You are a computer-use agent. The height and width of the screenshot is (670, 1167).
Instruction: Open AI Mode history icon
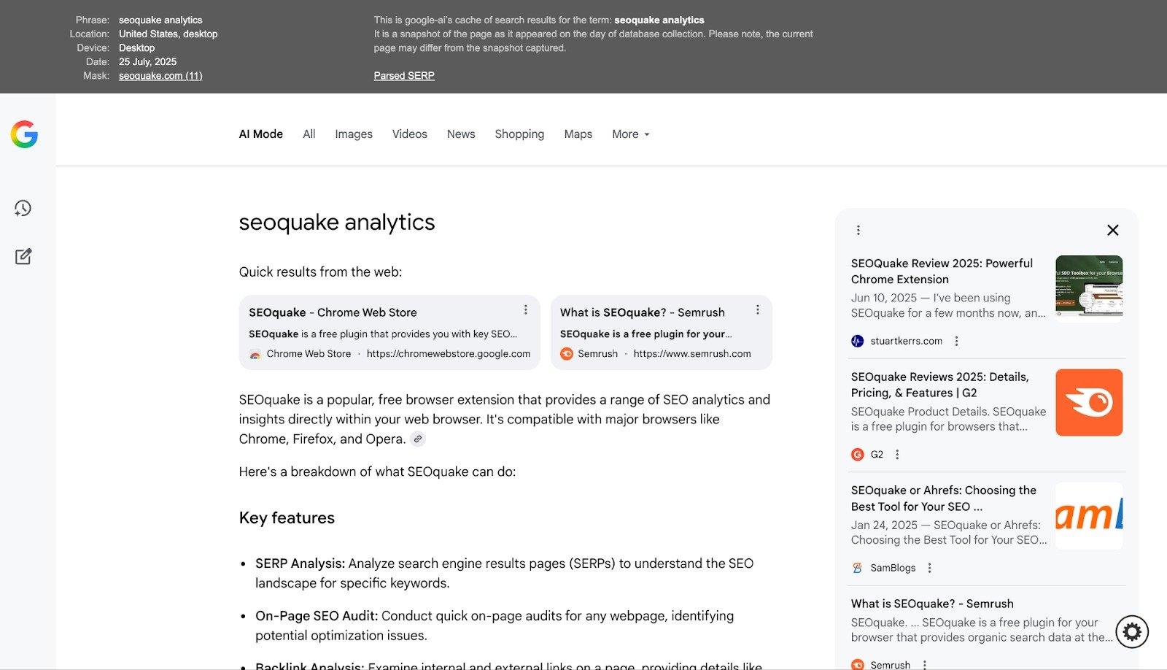pyautogui.click(x=23, y=209)
